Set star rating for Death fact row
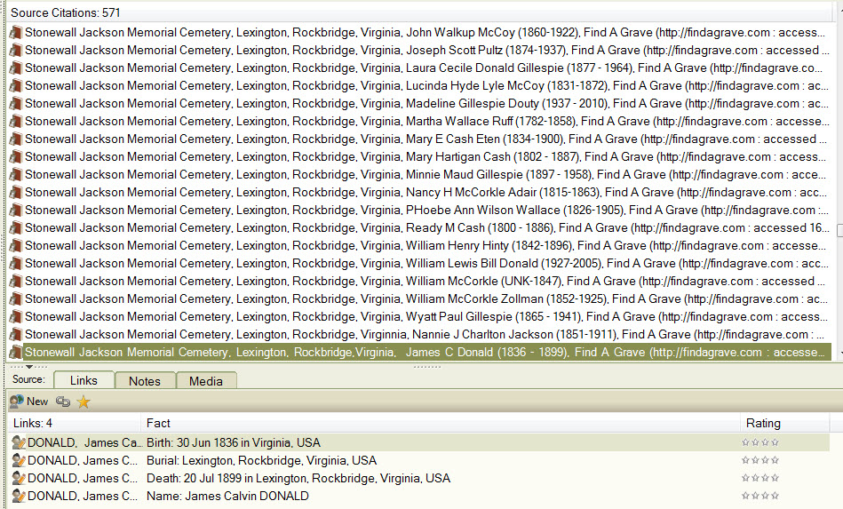 pos(760,478)
